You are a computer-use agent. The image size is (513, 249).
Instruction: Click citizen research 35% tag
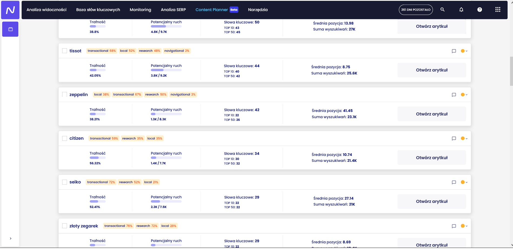coord(133,138)
